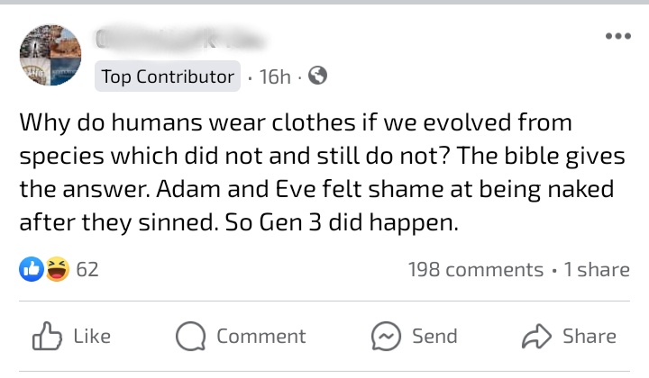Click the Share text label

point(590,337)
